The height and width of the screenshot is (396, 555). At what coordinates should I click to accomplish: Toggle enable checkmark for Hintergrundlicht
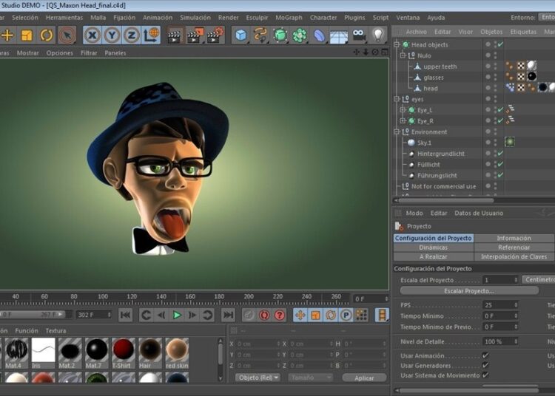point(500,154)
